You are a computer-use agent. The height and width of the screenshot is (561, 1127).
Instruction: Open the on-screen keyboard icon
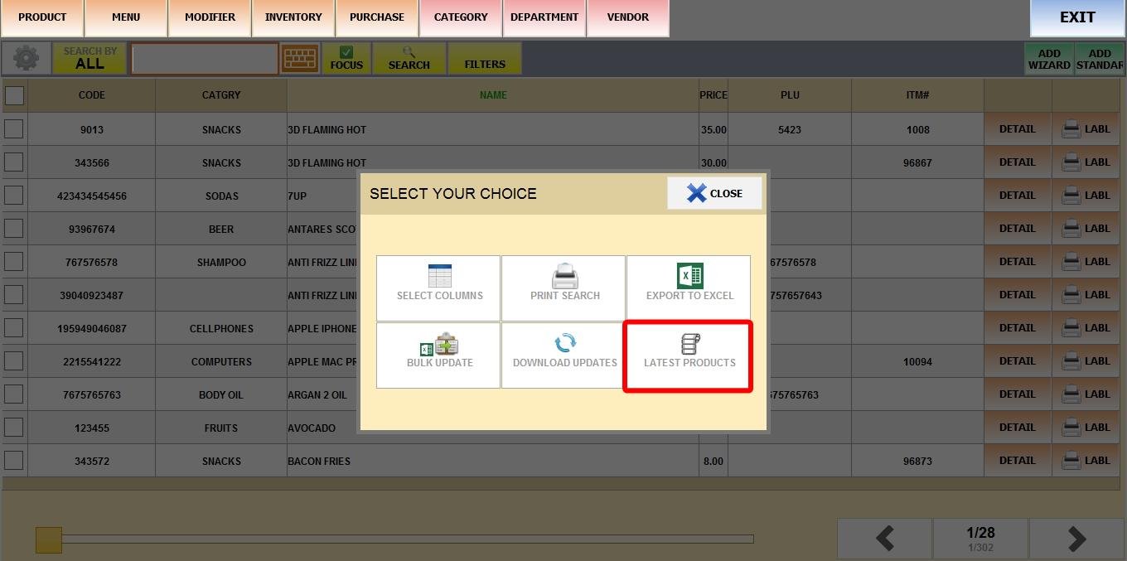(300, 59)
